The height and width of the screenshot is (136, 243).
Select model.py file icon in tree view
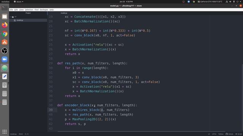(15, 20)
